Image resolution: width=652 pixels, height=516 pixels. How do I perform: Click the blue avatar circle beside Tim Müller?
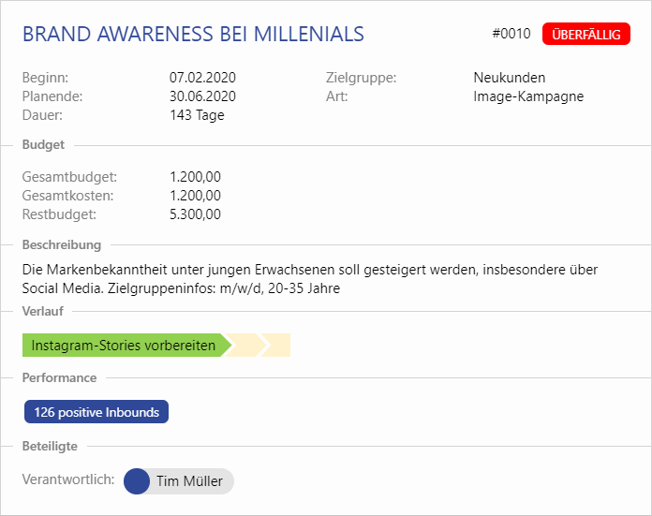point(137,481)
